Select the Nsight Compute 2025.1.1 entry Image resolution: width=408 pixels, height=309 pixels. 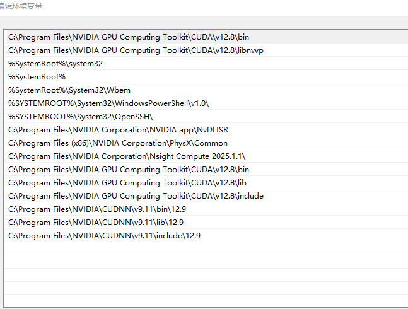point(127,156)
